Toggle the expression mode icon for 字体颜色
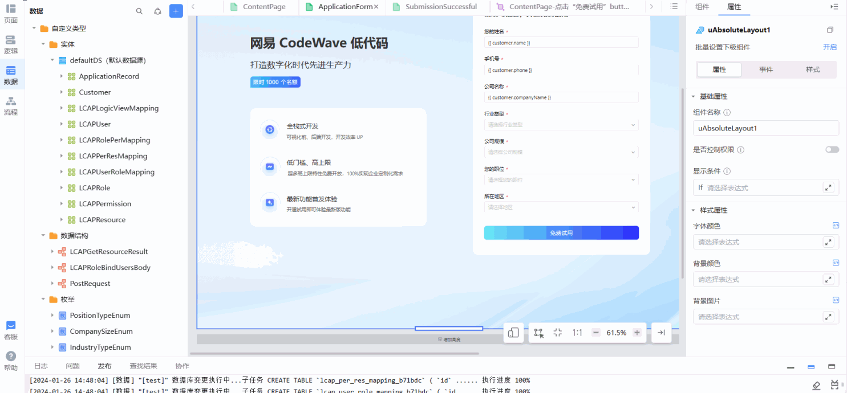847x393 pixels. click(x=836, y=226)
